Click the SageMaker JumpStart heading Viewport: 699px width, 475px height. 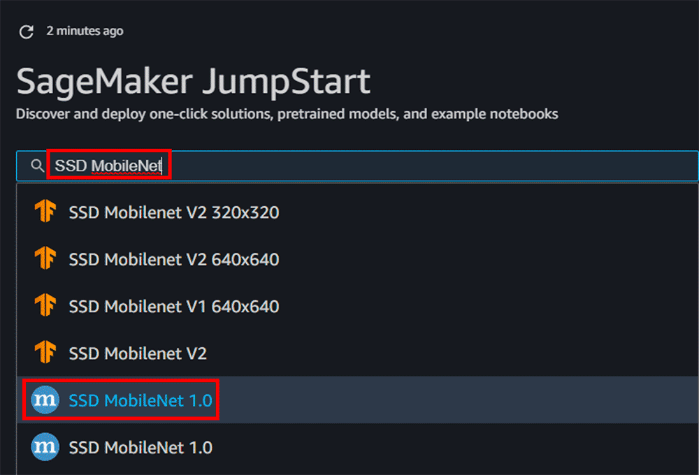(193, 82)
